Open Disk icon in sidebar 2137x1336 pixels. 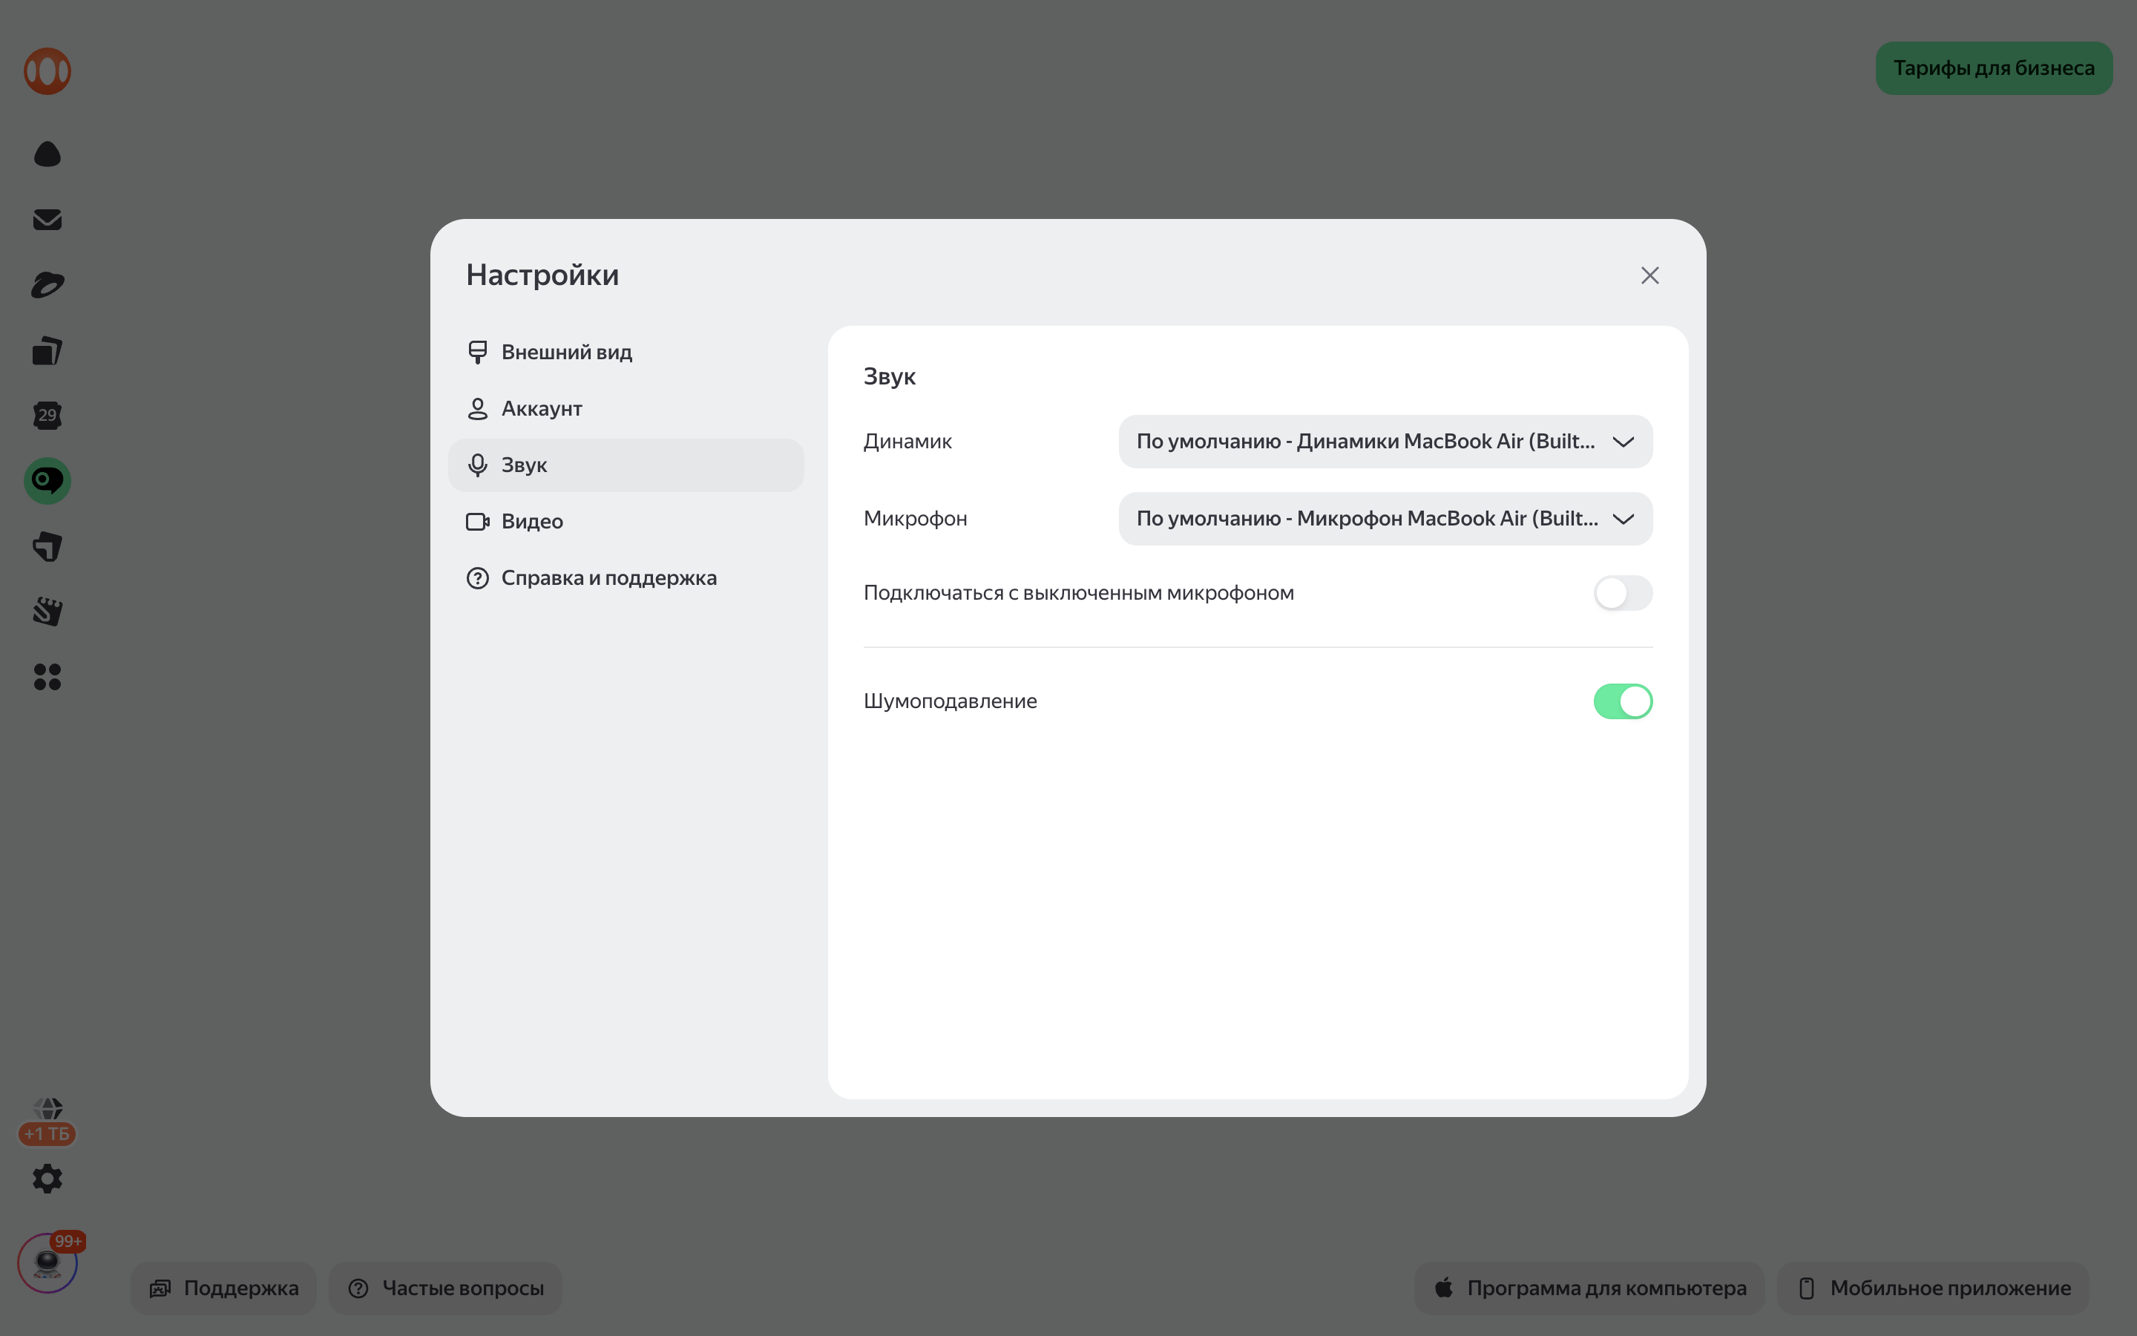(x=47, y=284)
